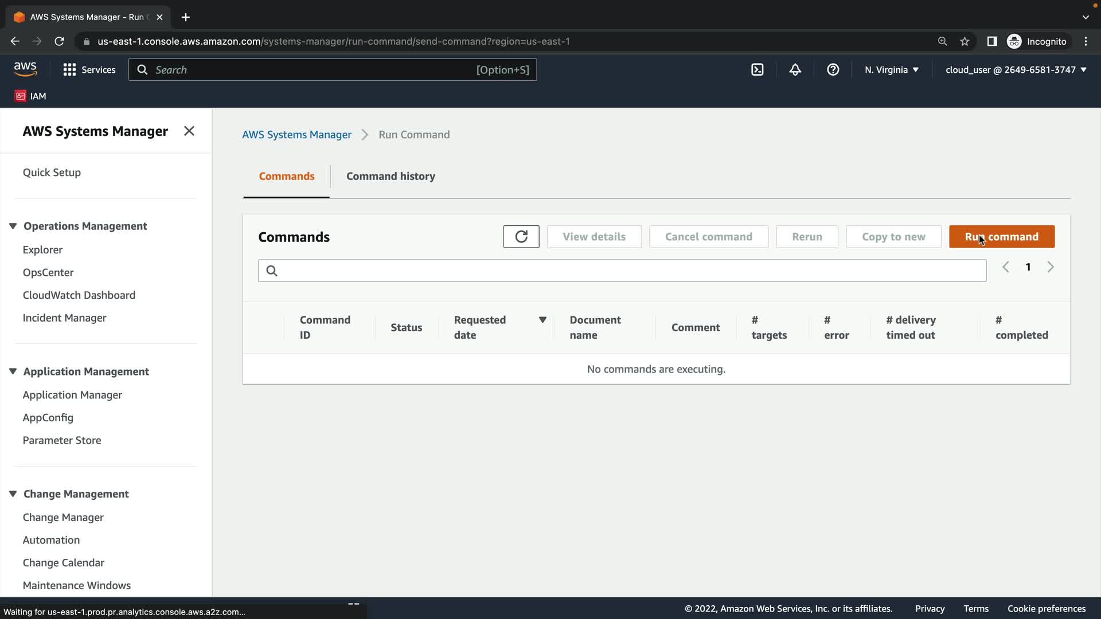Open the Services grid menu
This screenshot has width=1101, height=619.
(69, 70)
